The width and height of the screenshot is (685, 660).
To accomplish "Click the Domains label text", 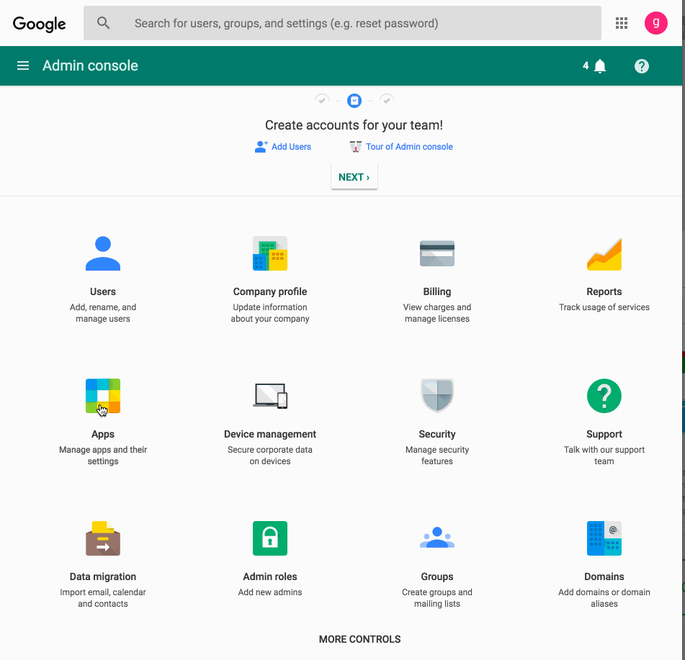I will point(604,577).
